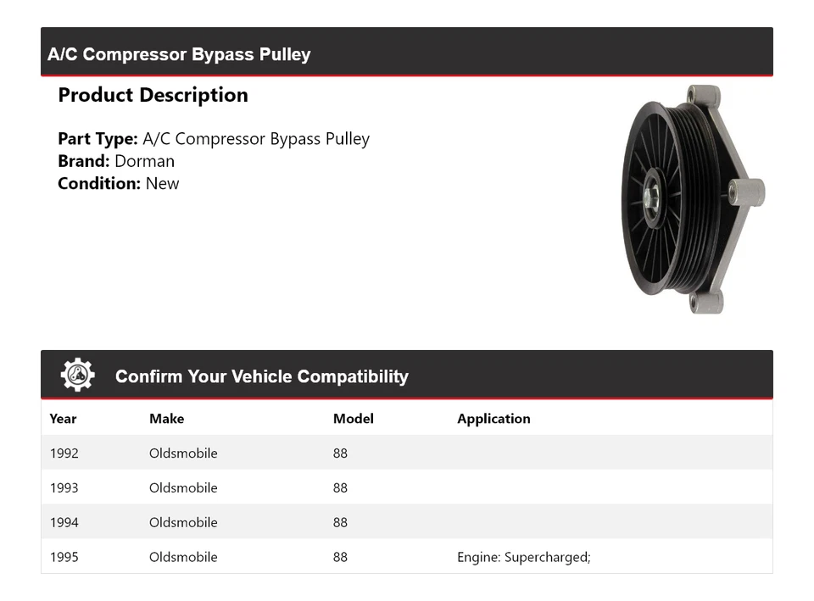Click the A/C Compressor Bypass Pulley header title

[179, 54]
